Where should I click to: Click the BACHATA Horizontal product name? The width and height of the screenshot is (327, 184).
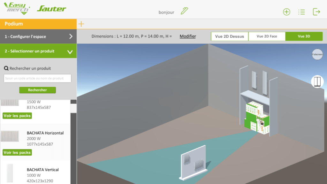(45, 133)
